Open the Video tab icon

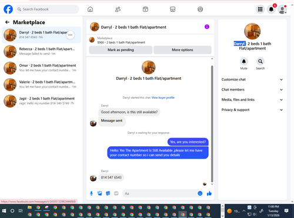[x=145, y=9]
